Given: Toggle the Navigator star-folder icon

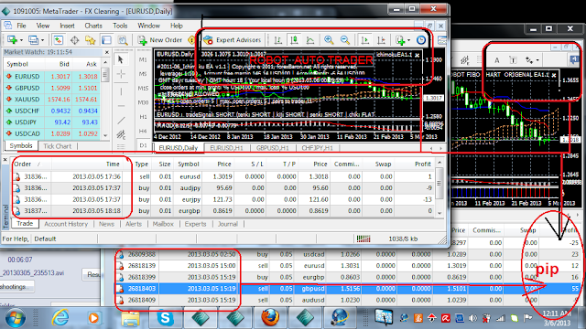Looking at the screenshot, I should click(90, 40).
